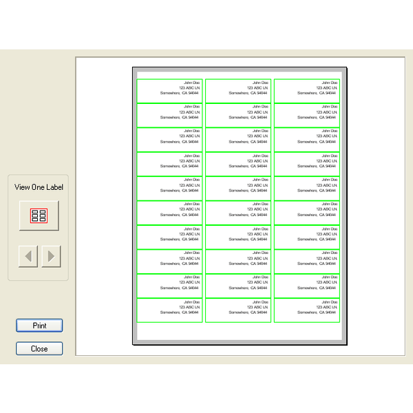The image size is (413, 413).
Task: Select the bottom label in the middle column
Action: tap(238, 310)
